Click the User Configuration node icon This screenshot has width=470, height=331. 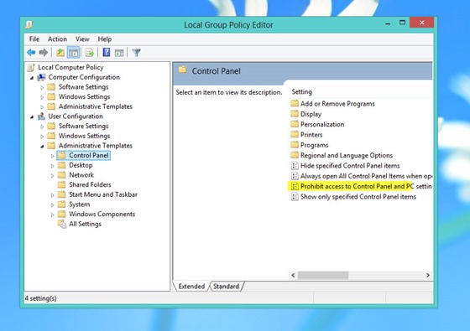pyautogui.click(x=41, y=116)
